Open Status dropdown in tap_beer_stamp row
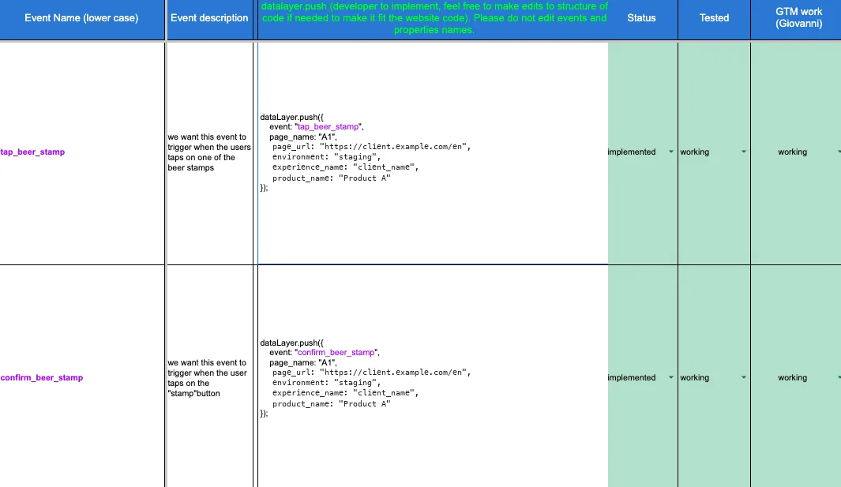 coord(671,152)
